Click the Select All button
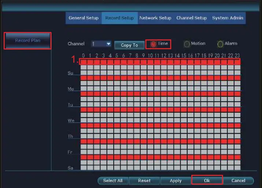The height and width of the screenshot is (188, 262). [x=112, y=181]
